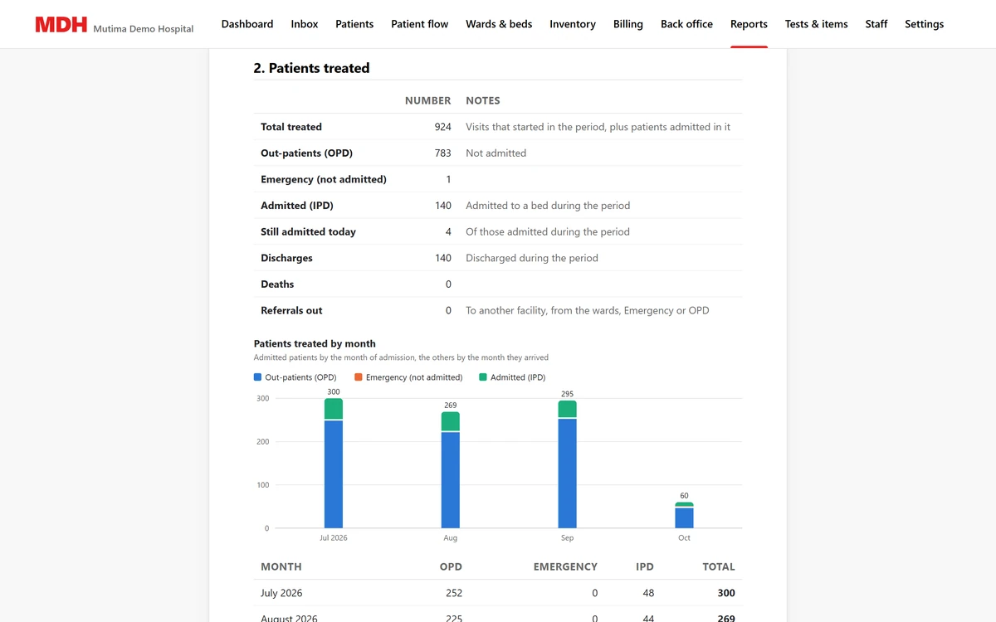
Task: Click the Oct chart bar
Action: 684,515
